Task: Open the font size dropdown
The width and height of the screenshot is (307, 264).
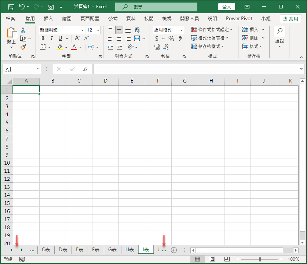Action: pos(98,30)
